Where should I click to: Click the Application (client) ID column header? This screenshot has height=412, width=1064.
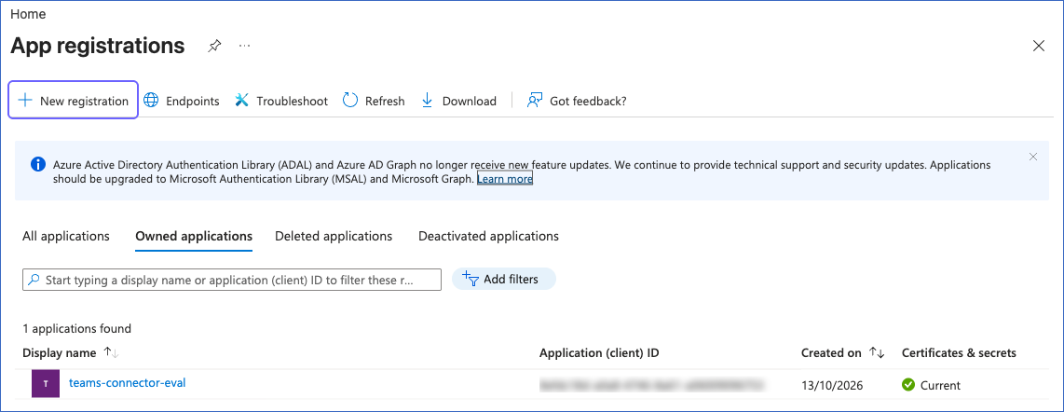599,353
